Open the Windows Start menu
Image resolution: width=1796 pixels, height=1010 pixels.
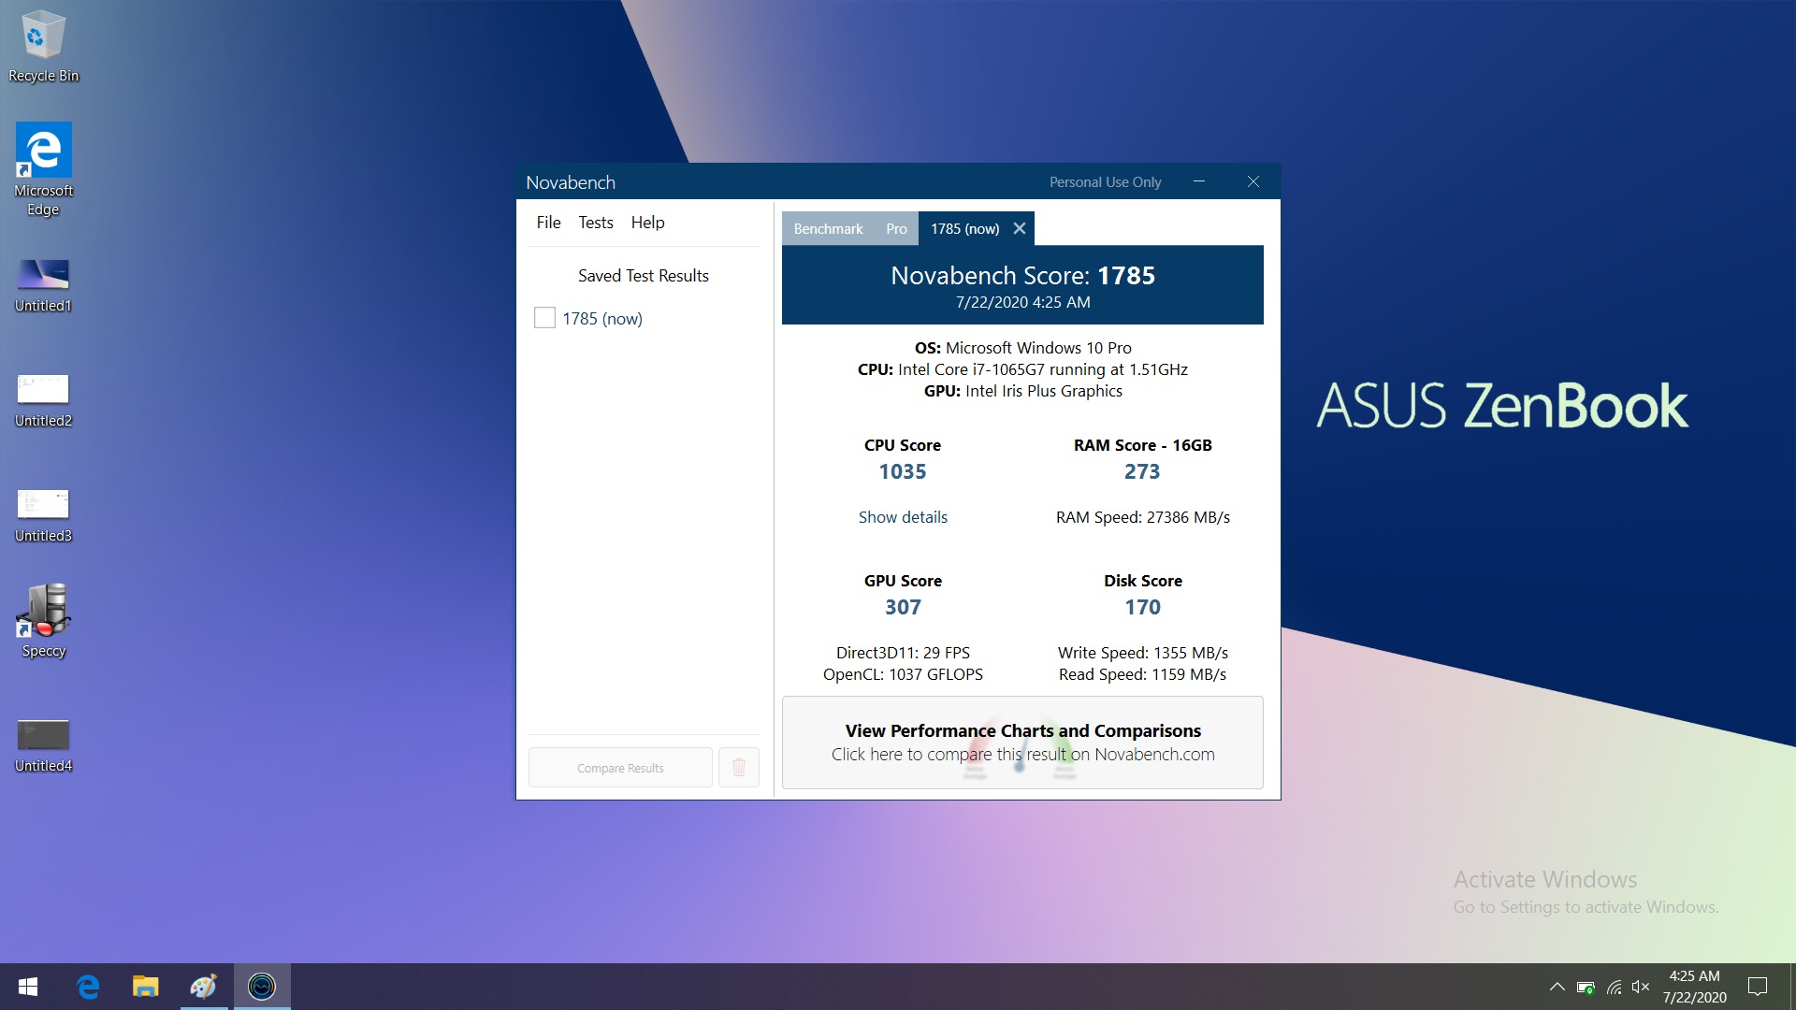pos(28,987)
